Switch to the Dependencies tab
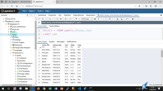This screenshot has width=163, height=91. [x=78, y=15]
